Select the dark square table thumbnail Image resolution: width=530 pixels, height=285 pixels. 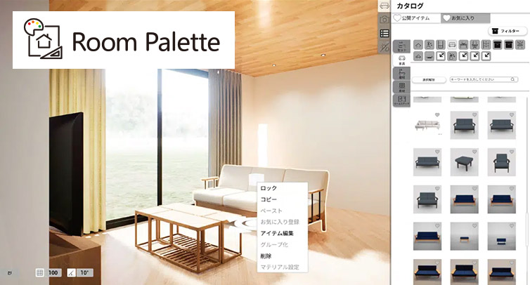point(464,161)
